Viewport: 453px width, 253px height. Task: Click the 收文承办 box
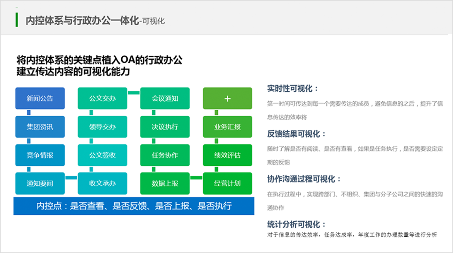click(x=102, y=184)
